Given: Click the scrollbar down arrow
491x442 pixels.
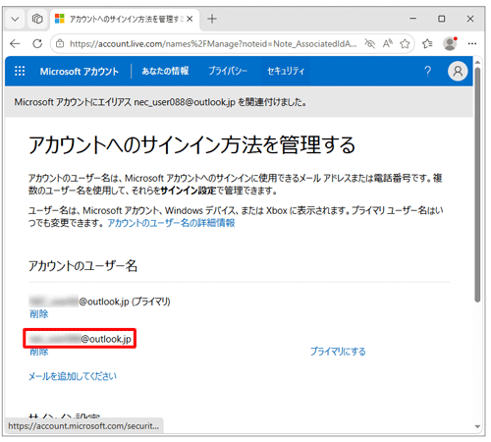Looking at the screenshot, I should click(477, 426).
